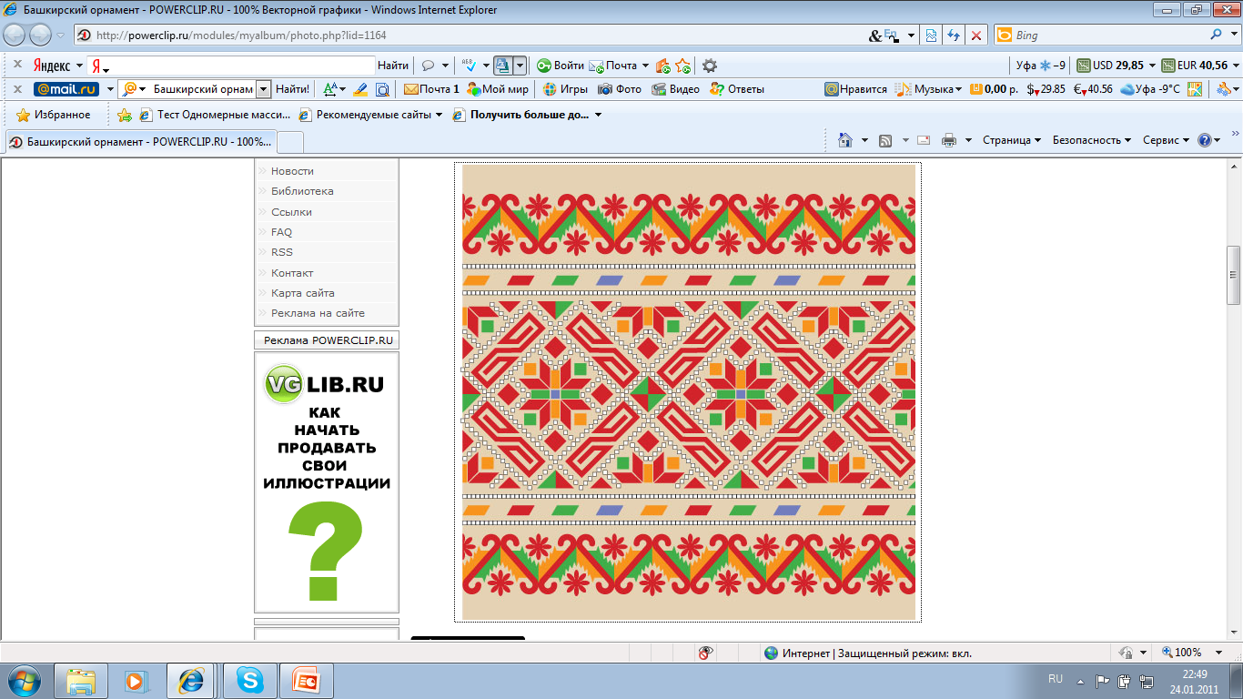Open the Карта сайта link
Image resolution: width=1243 pixels, height=699 pixels.
pos(303,293)
